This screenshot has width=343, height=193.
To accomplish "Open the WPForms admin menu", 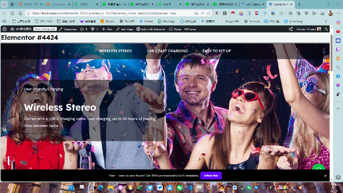I will pos(190,29).
